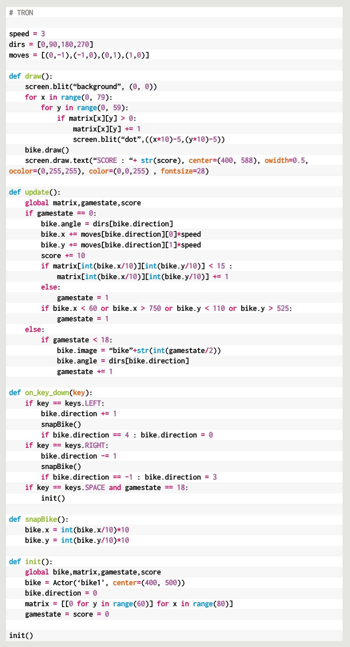This screenshot has height=647, width=350.
Task: Click the '# TRON' comment line
Action: tap(21, 13)
